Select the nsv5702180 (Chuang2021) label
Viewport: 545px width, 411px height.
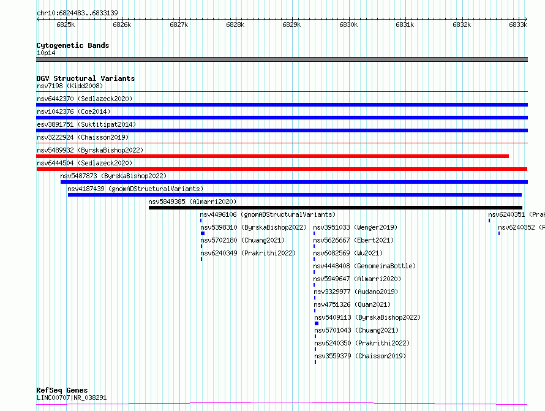coord(242,240)
